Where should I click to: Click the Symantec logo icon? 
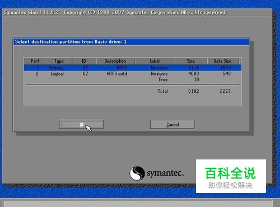tap(137, 173)
